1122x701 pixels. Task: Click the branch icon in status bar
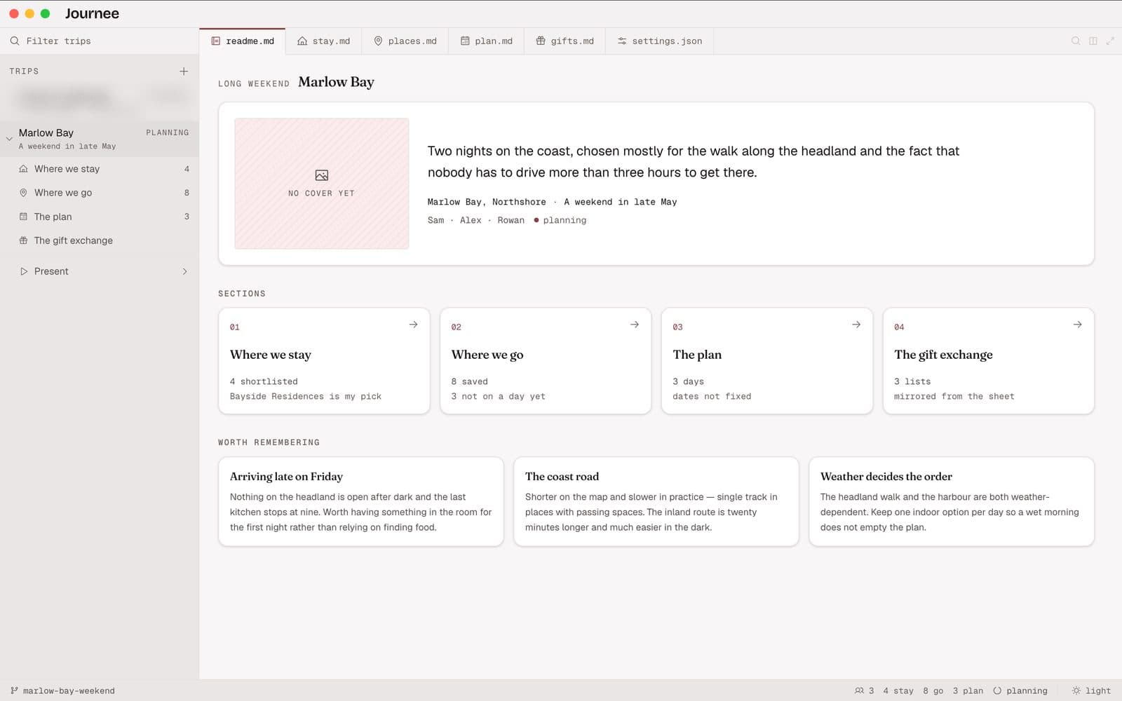tap(14, 690)
